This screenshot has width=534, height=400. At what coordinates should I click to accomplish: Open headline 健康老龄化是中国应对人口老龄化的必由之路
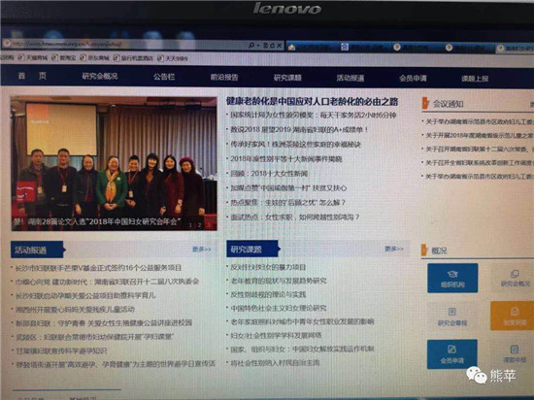pos(312,101)
